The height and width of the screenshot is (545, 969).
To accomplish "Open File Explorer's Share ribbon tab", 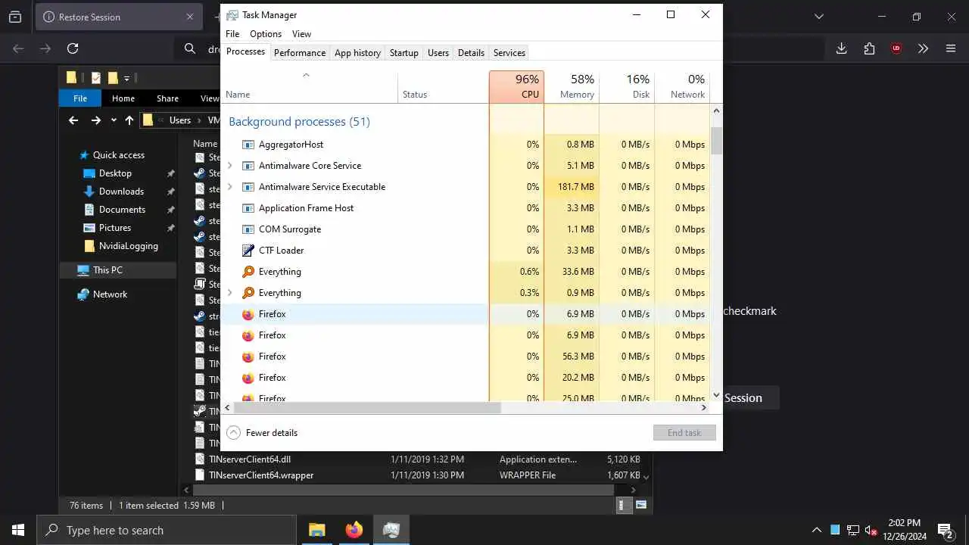I will click(x=167, y=98).
